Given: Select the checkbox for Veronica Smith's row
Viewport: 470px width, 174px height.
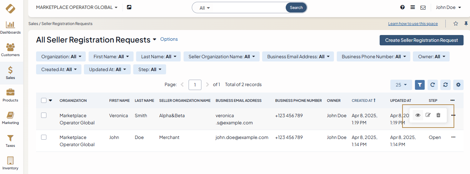Looking at the screenshot, I should point(44,115).
